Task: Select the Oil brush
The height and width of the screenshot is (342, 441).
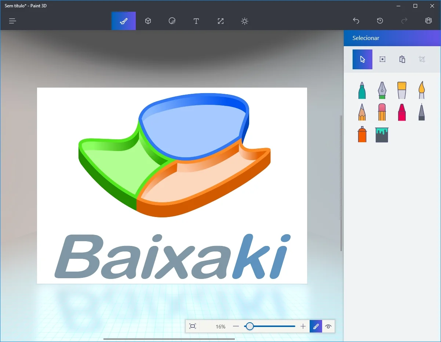Action: pos(402,90)
